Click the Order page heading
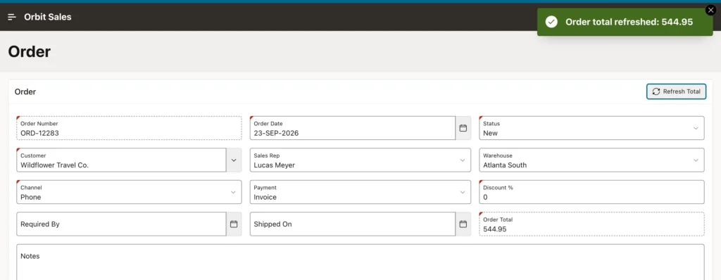Image resolution: width=721 pixels, height=280 pixels. (30, 51)
